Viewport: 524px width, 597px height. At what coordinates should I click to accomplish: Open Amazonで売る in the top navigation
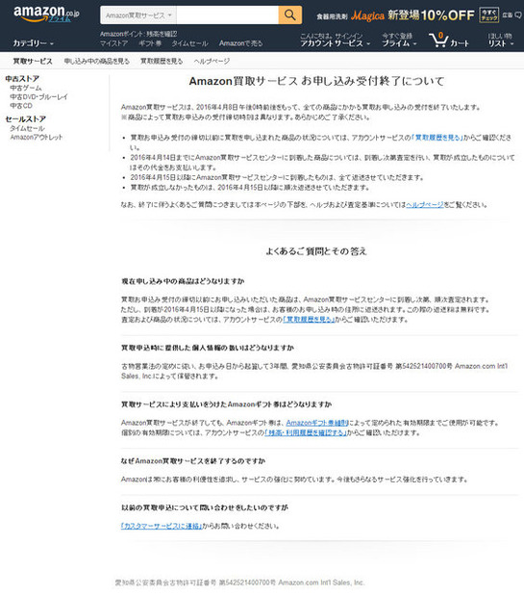tap(240, 43)
